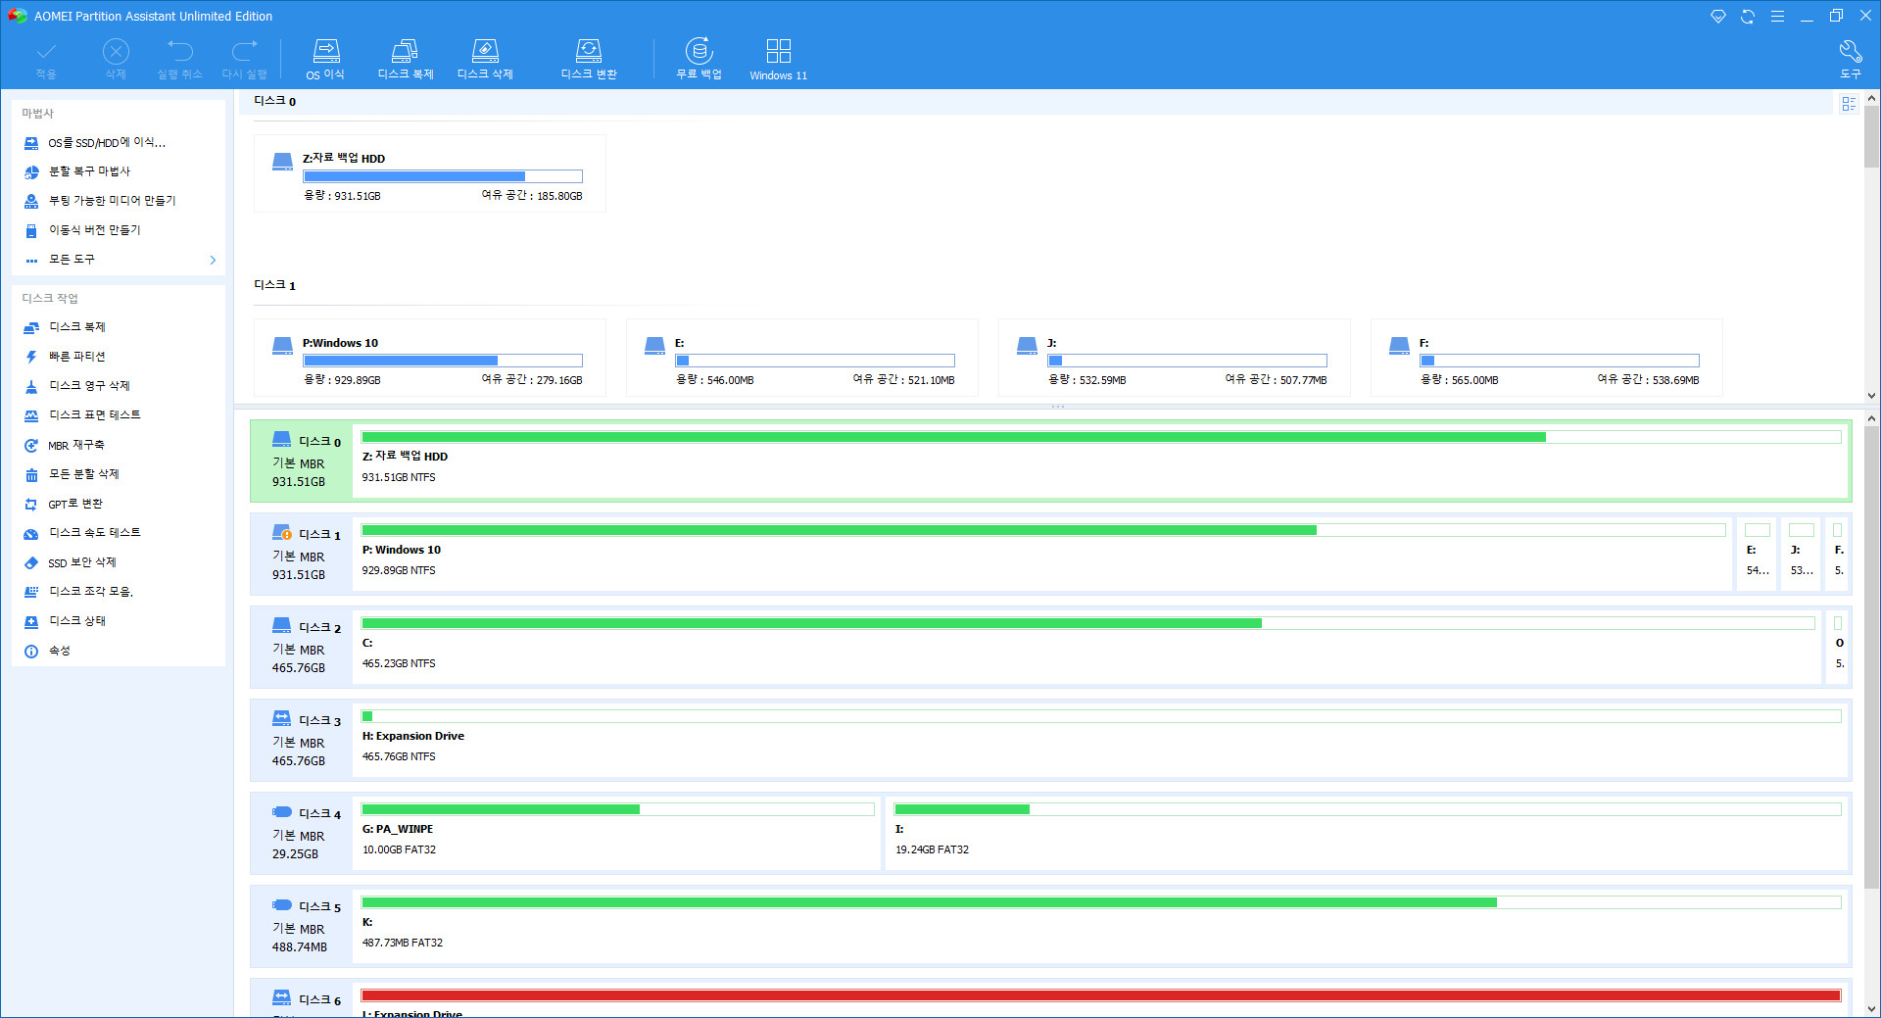Select P:Windows 10 partition card
Image resolution: width=1881 pixels, height=1018 pixels.
429,358
